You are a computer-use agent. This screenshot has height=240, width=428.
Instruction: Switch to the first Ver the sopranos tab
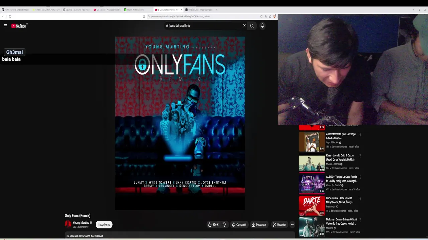pos(16,10)
